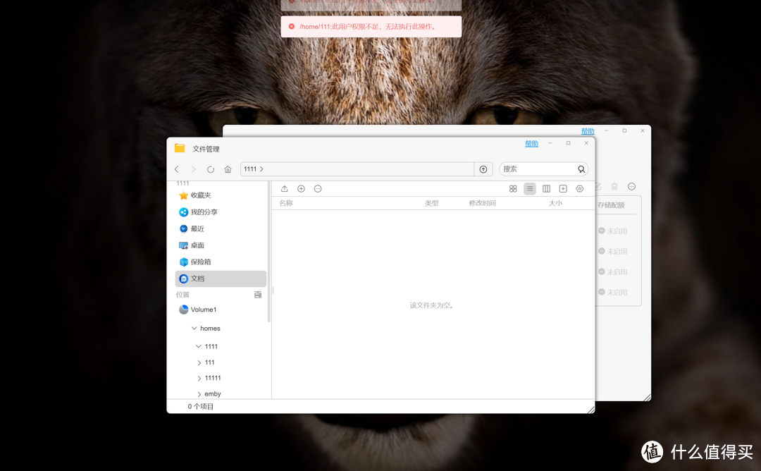Select Documents (文档) in sidebar
The height and width of the screenshot is (471, 761).
[221, 279]
